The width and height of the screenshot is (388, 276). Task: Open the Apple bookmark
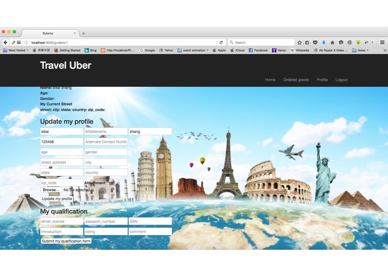(219, 50)
